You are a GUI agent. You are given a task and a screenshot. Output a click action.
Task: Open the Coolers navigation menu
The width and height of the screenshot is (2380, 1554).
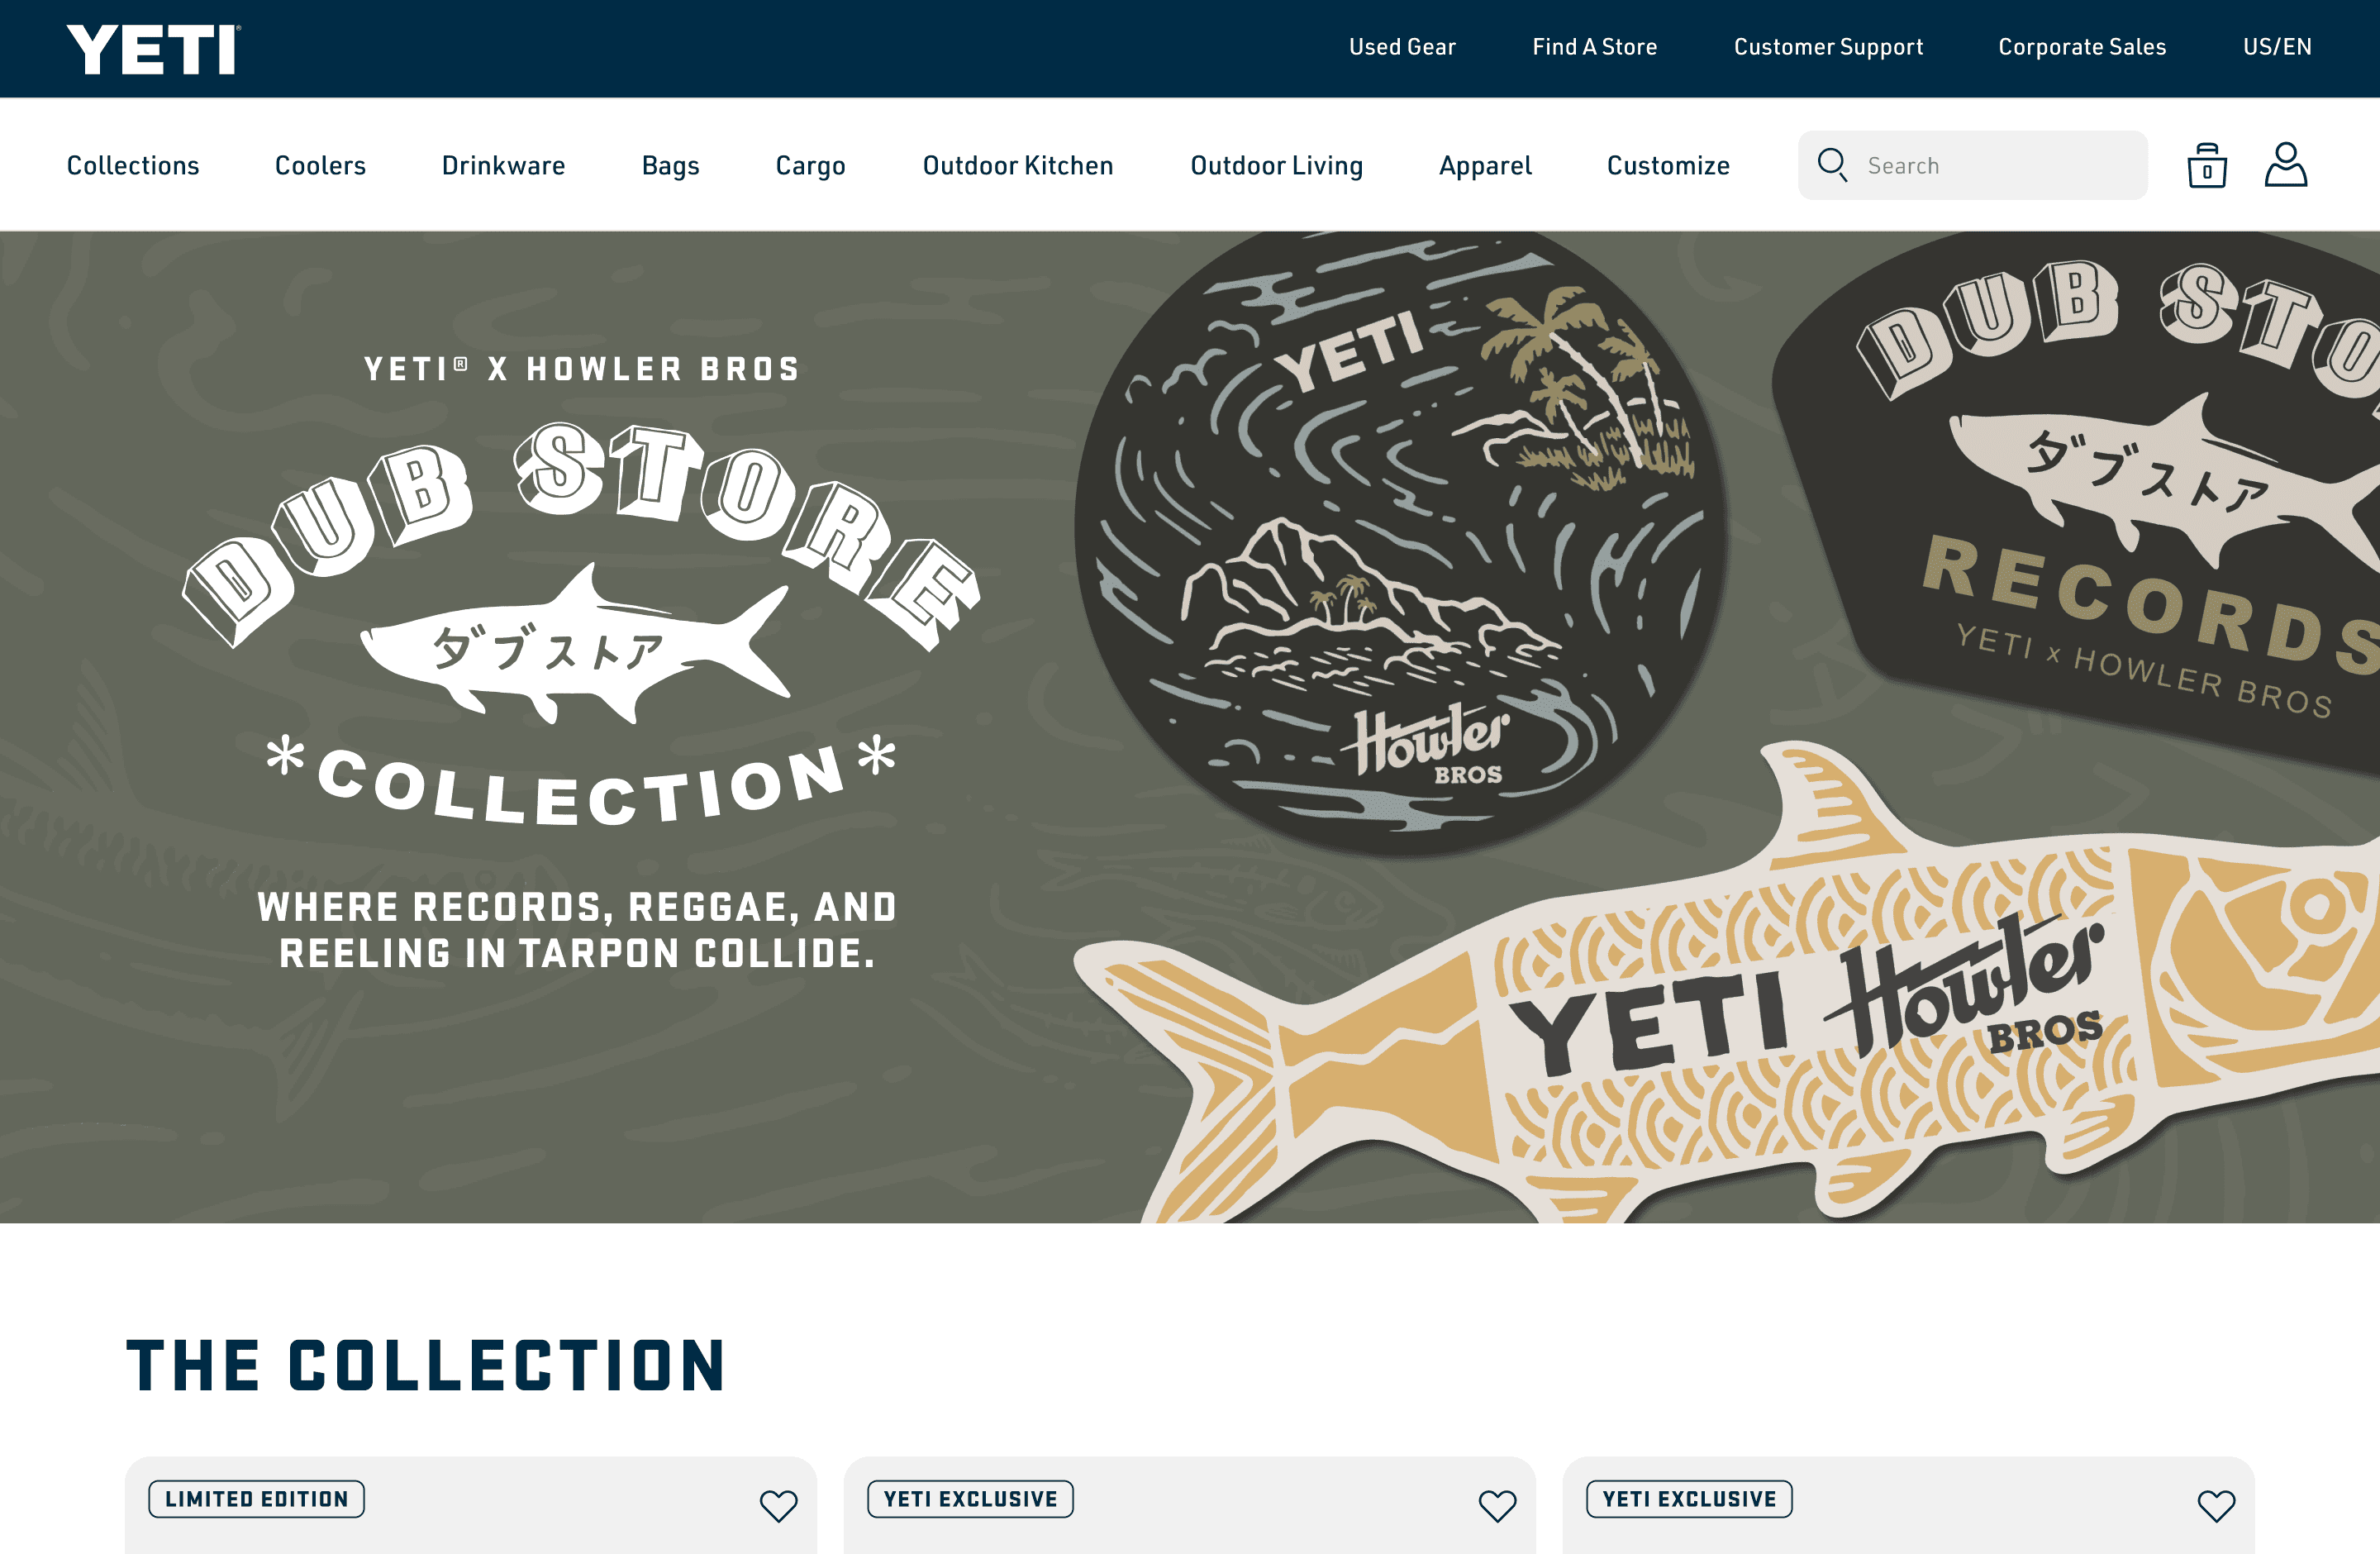pos(320,165)
